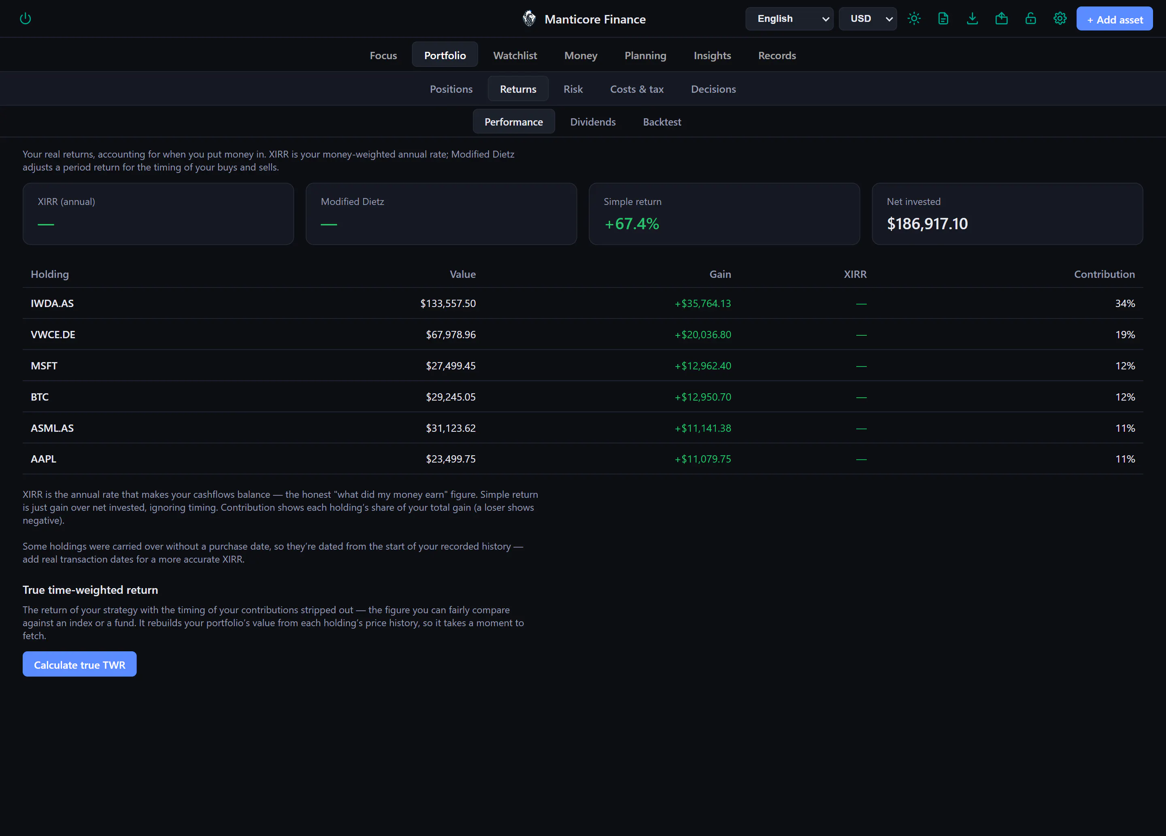The width and height of the screenshot is (1166, 836).
Task: Select the Returns sub-tab
Action: pyautogui.click(x=518, y=88)
